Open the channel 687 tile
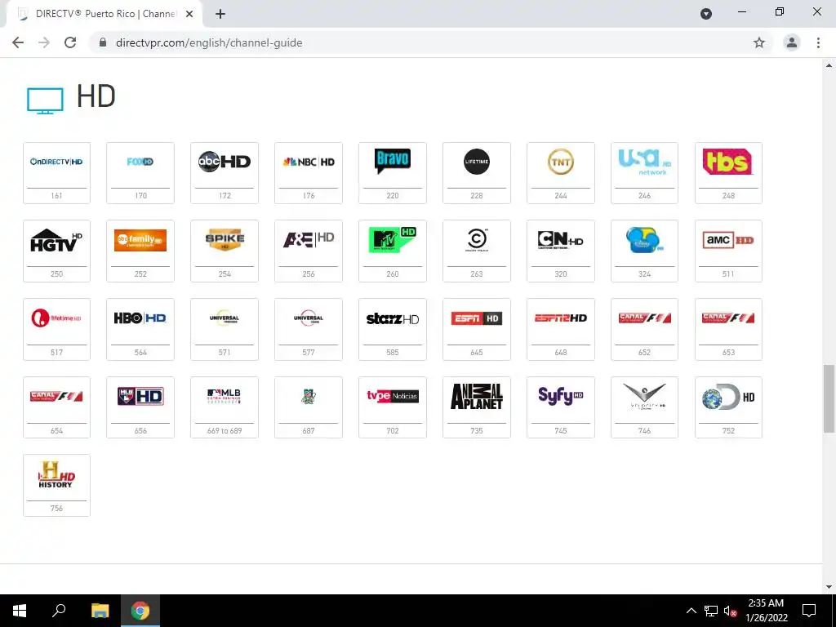Screen dimensions: 836x627 click(309, 407)
